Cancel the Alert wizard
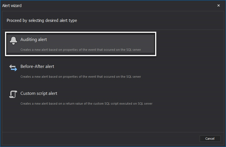Viewport: 226px width, 147px height. click(210, 139)
